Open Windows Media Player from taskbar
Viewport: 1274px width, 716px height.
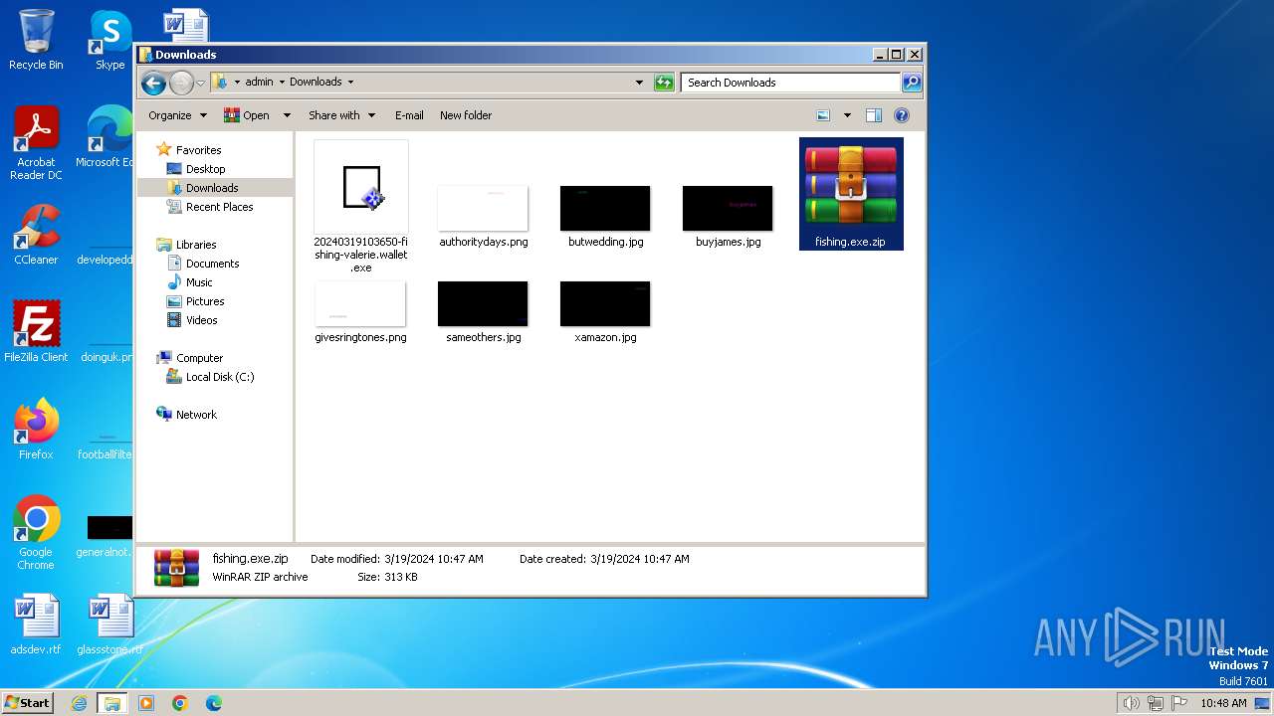[146, 703]
